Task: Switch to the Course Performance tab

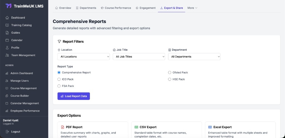Action: (116, 8)
